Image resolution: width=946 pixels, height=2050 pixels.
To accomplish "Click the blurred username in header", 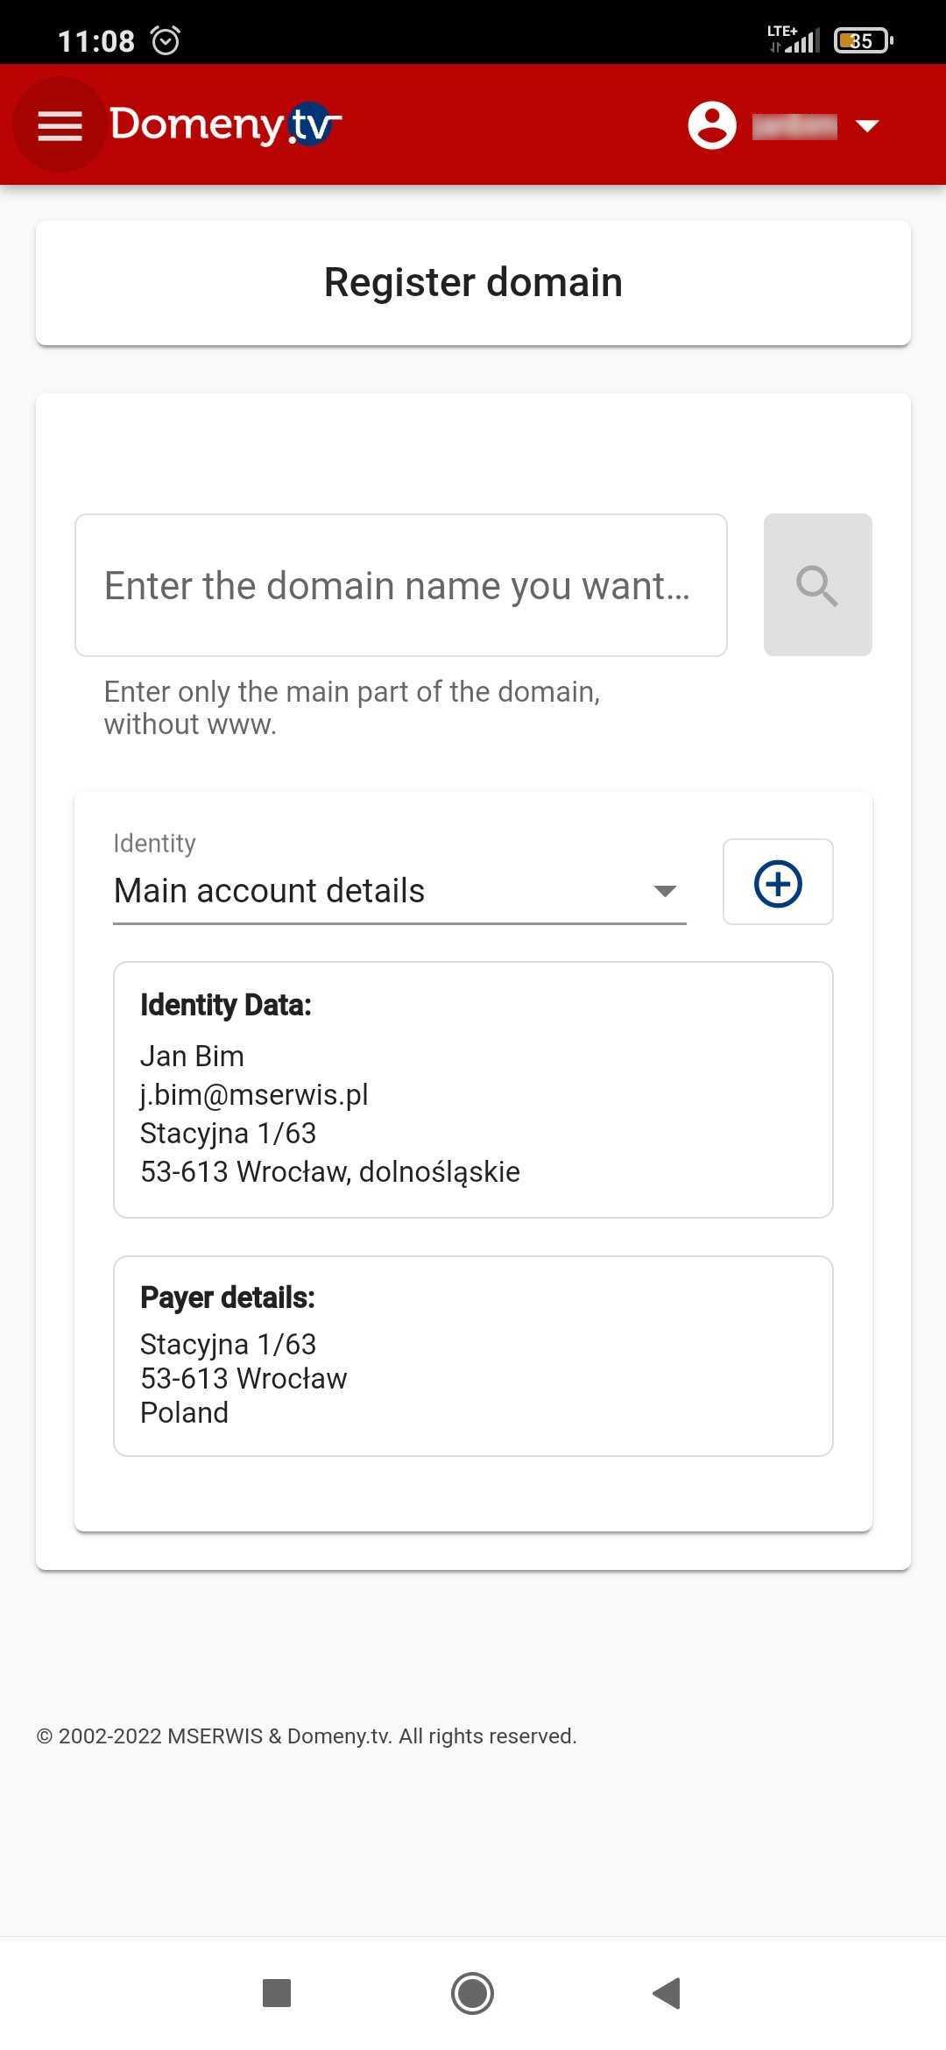I will [x=794, y=126].
